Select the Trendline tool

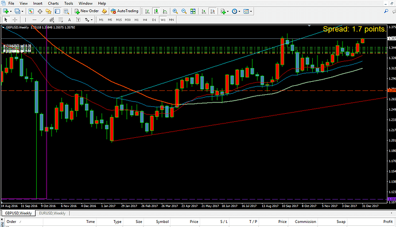coord(43,19)
